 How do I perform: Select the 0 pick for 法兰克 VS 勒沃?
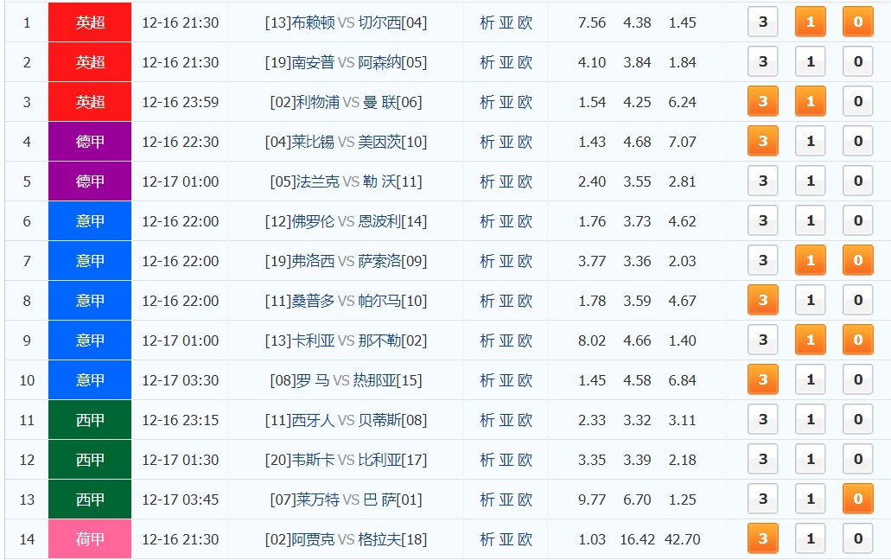pyautogui.click(x=858, y=181)
